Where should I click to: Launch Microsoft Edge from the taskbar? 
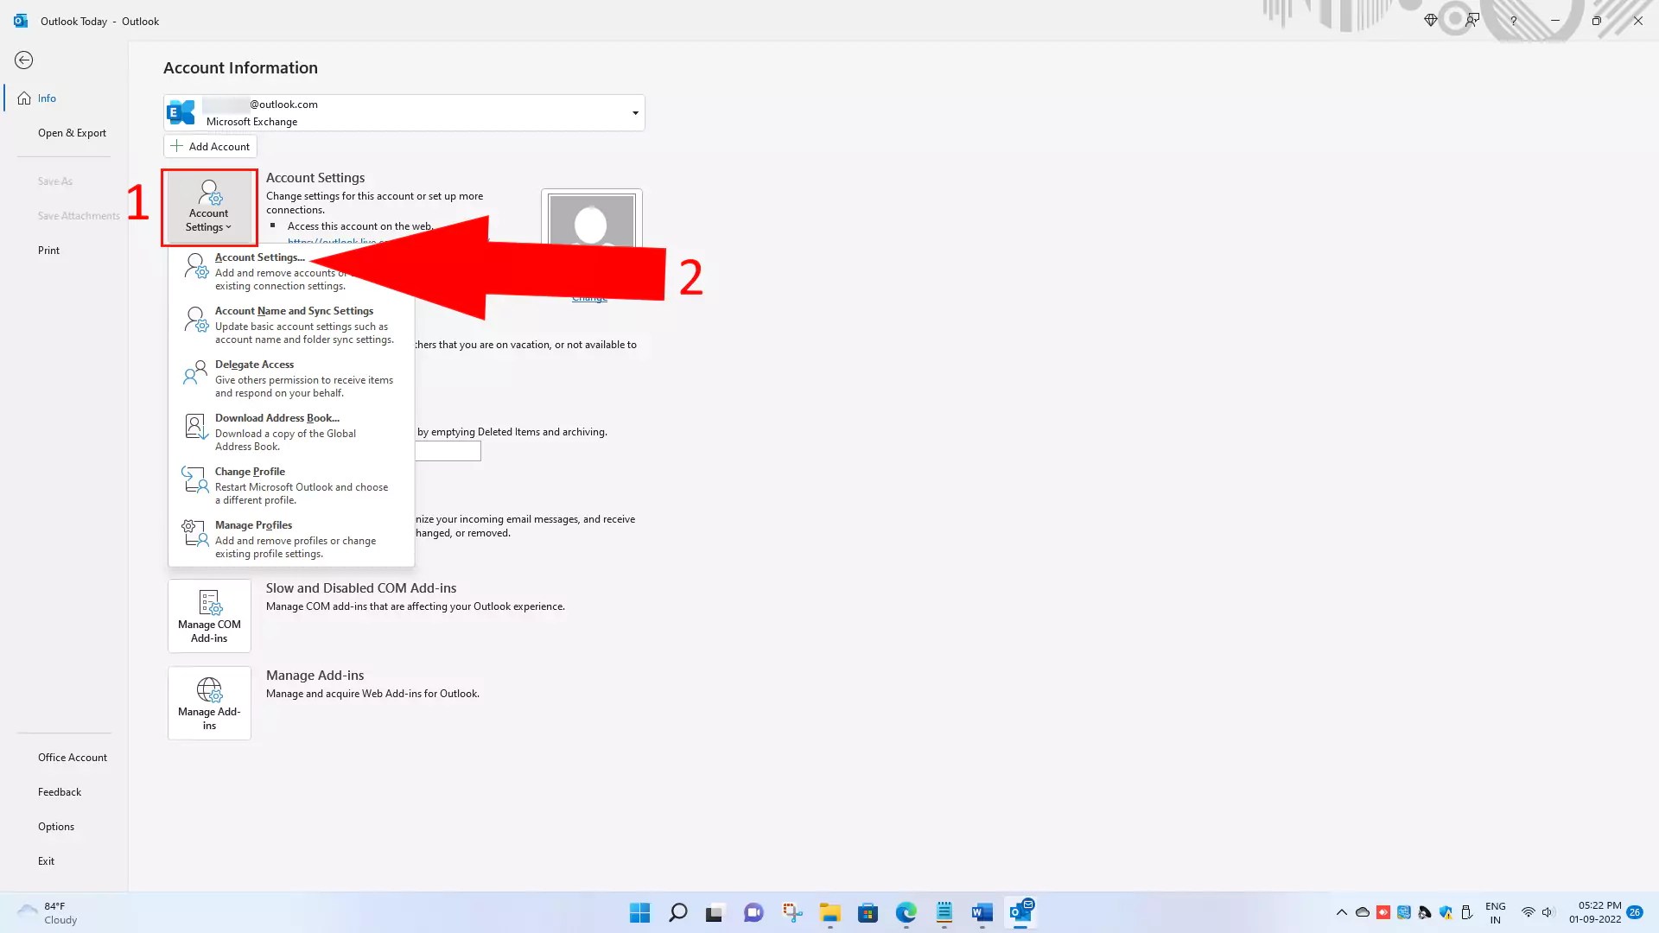coord(906,912)
